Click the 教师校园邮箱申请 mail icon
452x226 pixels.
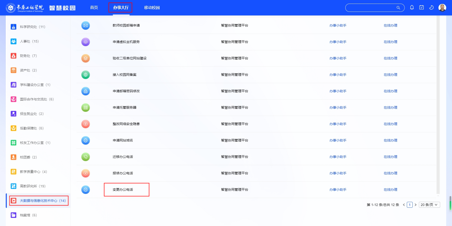(x=85, y=25)
